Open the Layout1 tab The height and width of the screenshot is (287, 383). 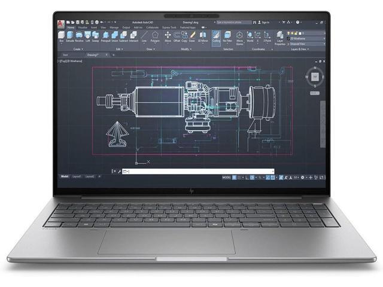pos(77,177)
